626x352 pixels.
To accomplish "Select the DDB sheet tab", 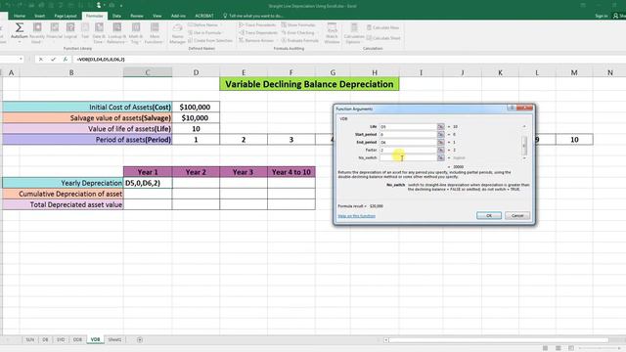I will 77,339.
